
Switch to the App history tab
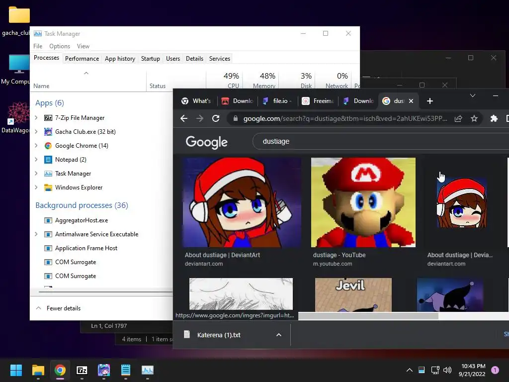[x=120, y=59]
